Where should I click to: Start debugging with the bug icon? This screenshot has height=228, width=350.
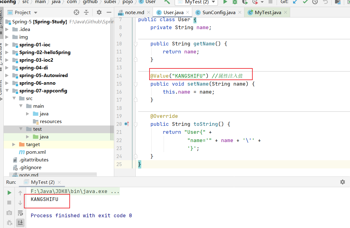pos(235,2)
